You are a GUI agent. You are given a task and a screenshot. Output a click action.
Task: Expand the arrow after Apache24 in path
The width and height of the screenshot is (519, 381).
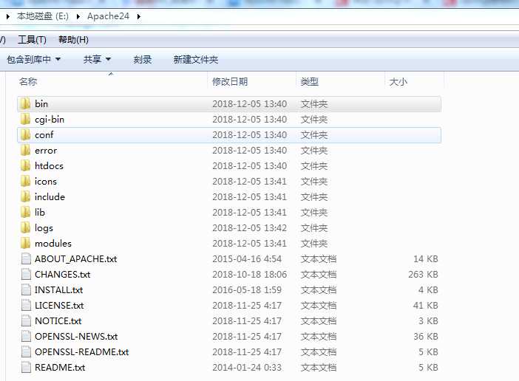139,16
